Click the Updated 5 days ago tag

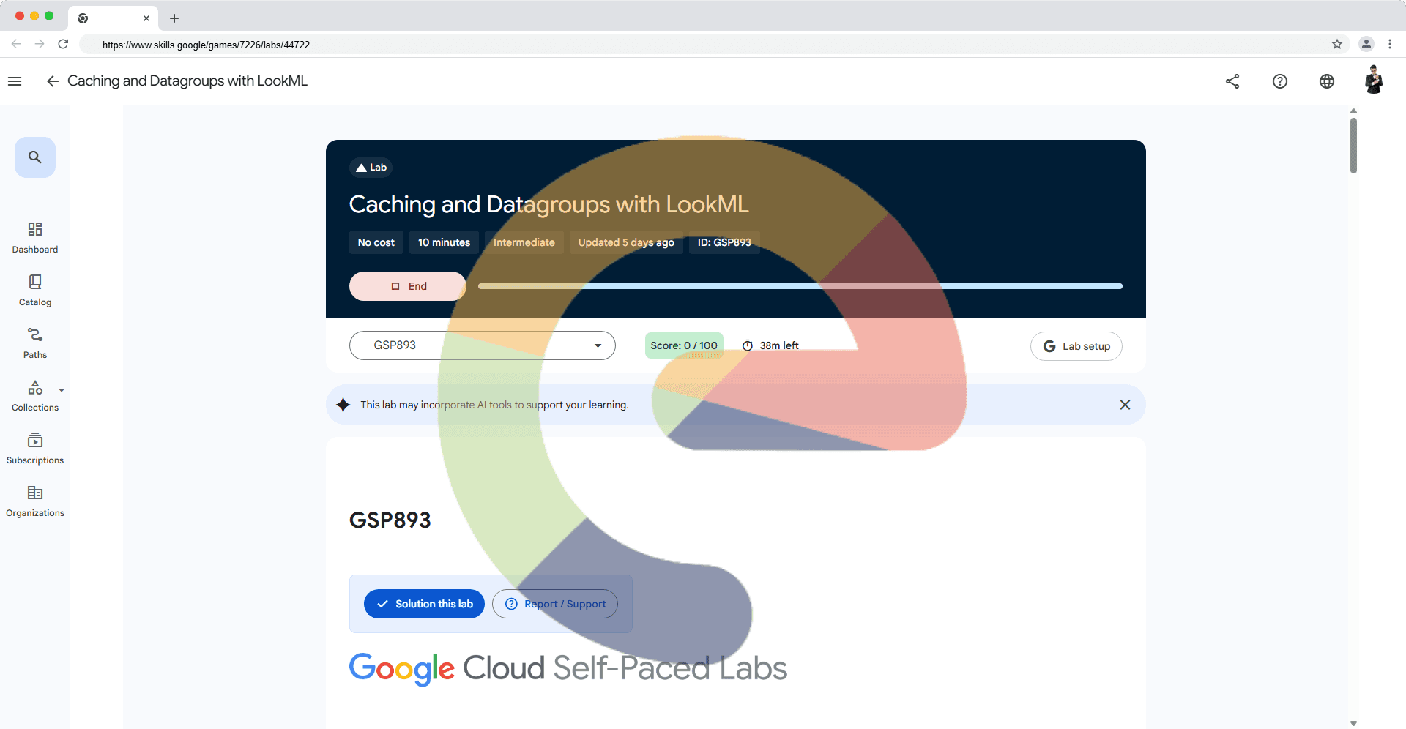click(x=626, y=242)
